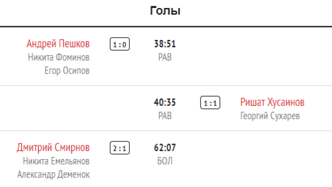332x187 pixels.
Task: Open assistant Георгий Сухарев's profile
Action: [270, 116]
